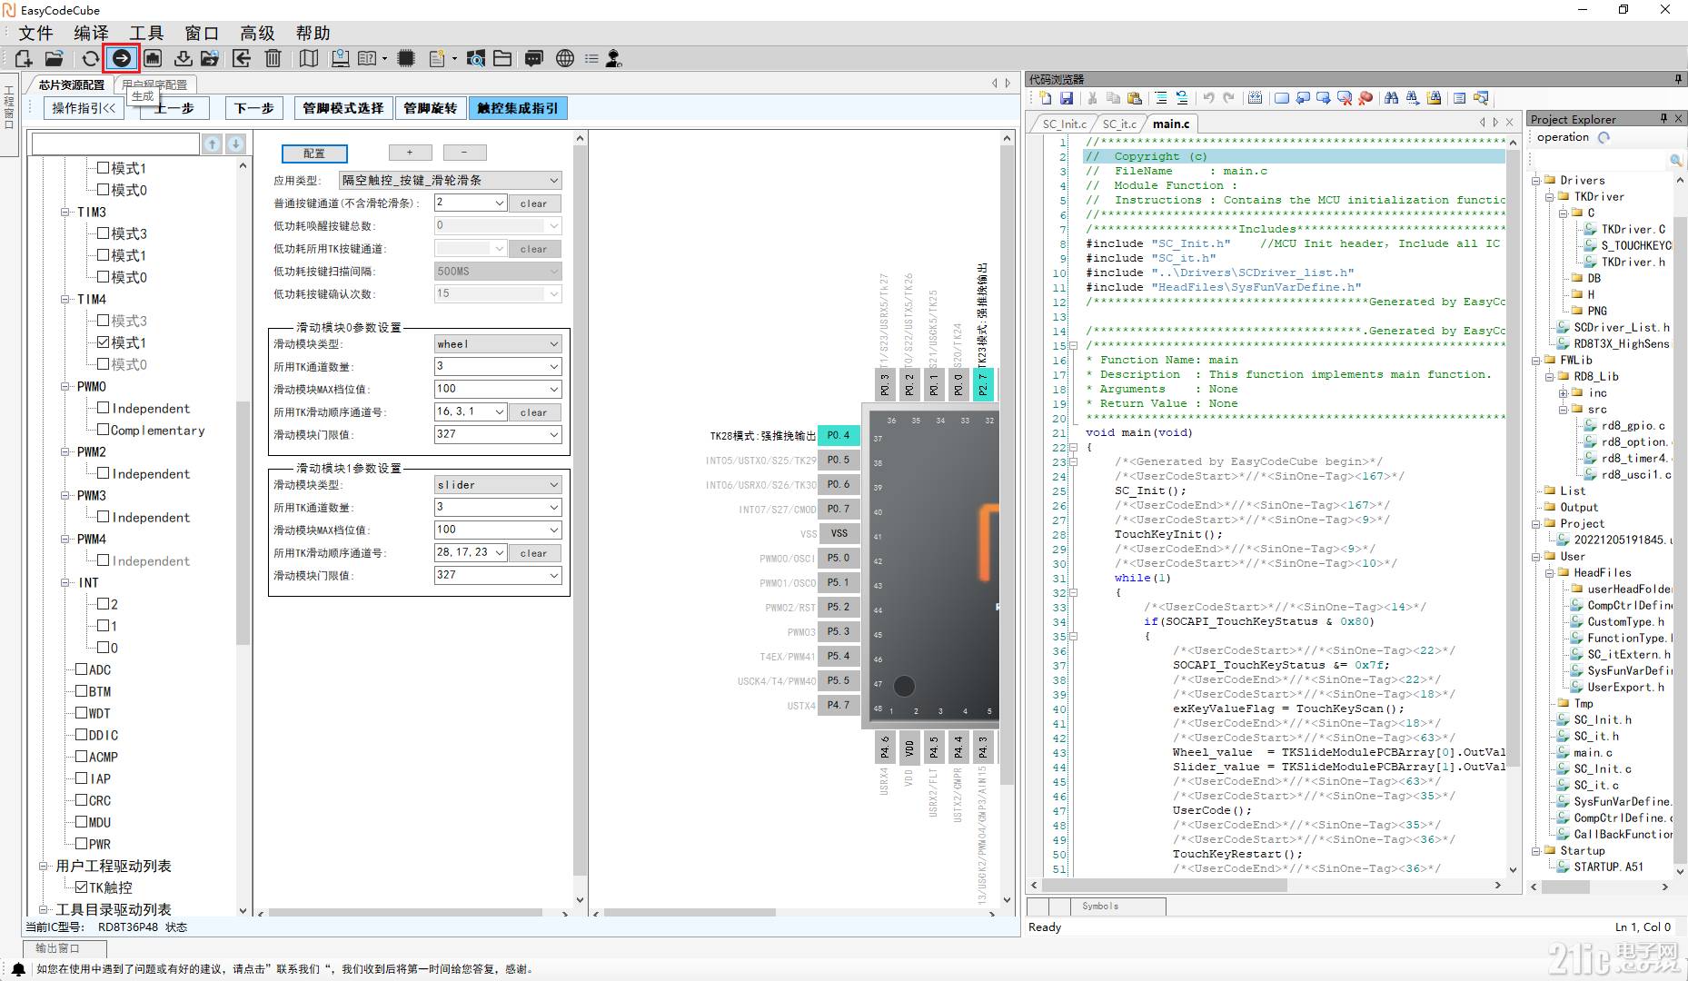Collapse the FWLib folder in Project Explorer
Screen dimensions: 1688x981
[x=1536, y=360]
